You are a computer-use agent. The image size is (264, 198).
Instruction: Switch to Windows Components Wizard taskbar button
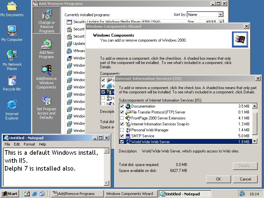[131, 194]
